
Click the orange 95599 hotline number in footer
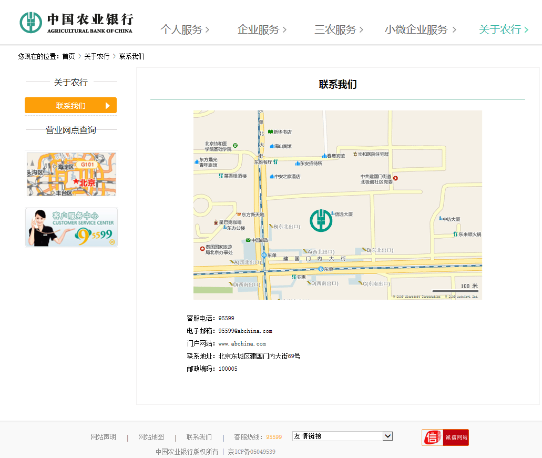click(x=274, y=437)
